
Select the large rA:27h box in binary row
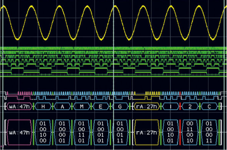coord(147,132)
